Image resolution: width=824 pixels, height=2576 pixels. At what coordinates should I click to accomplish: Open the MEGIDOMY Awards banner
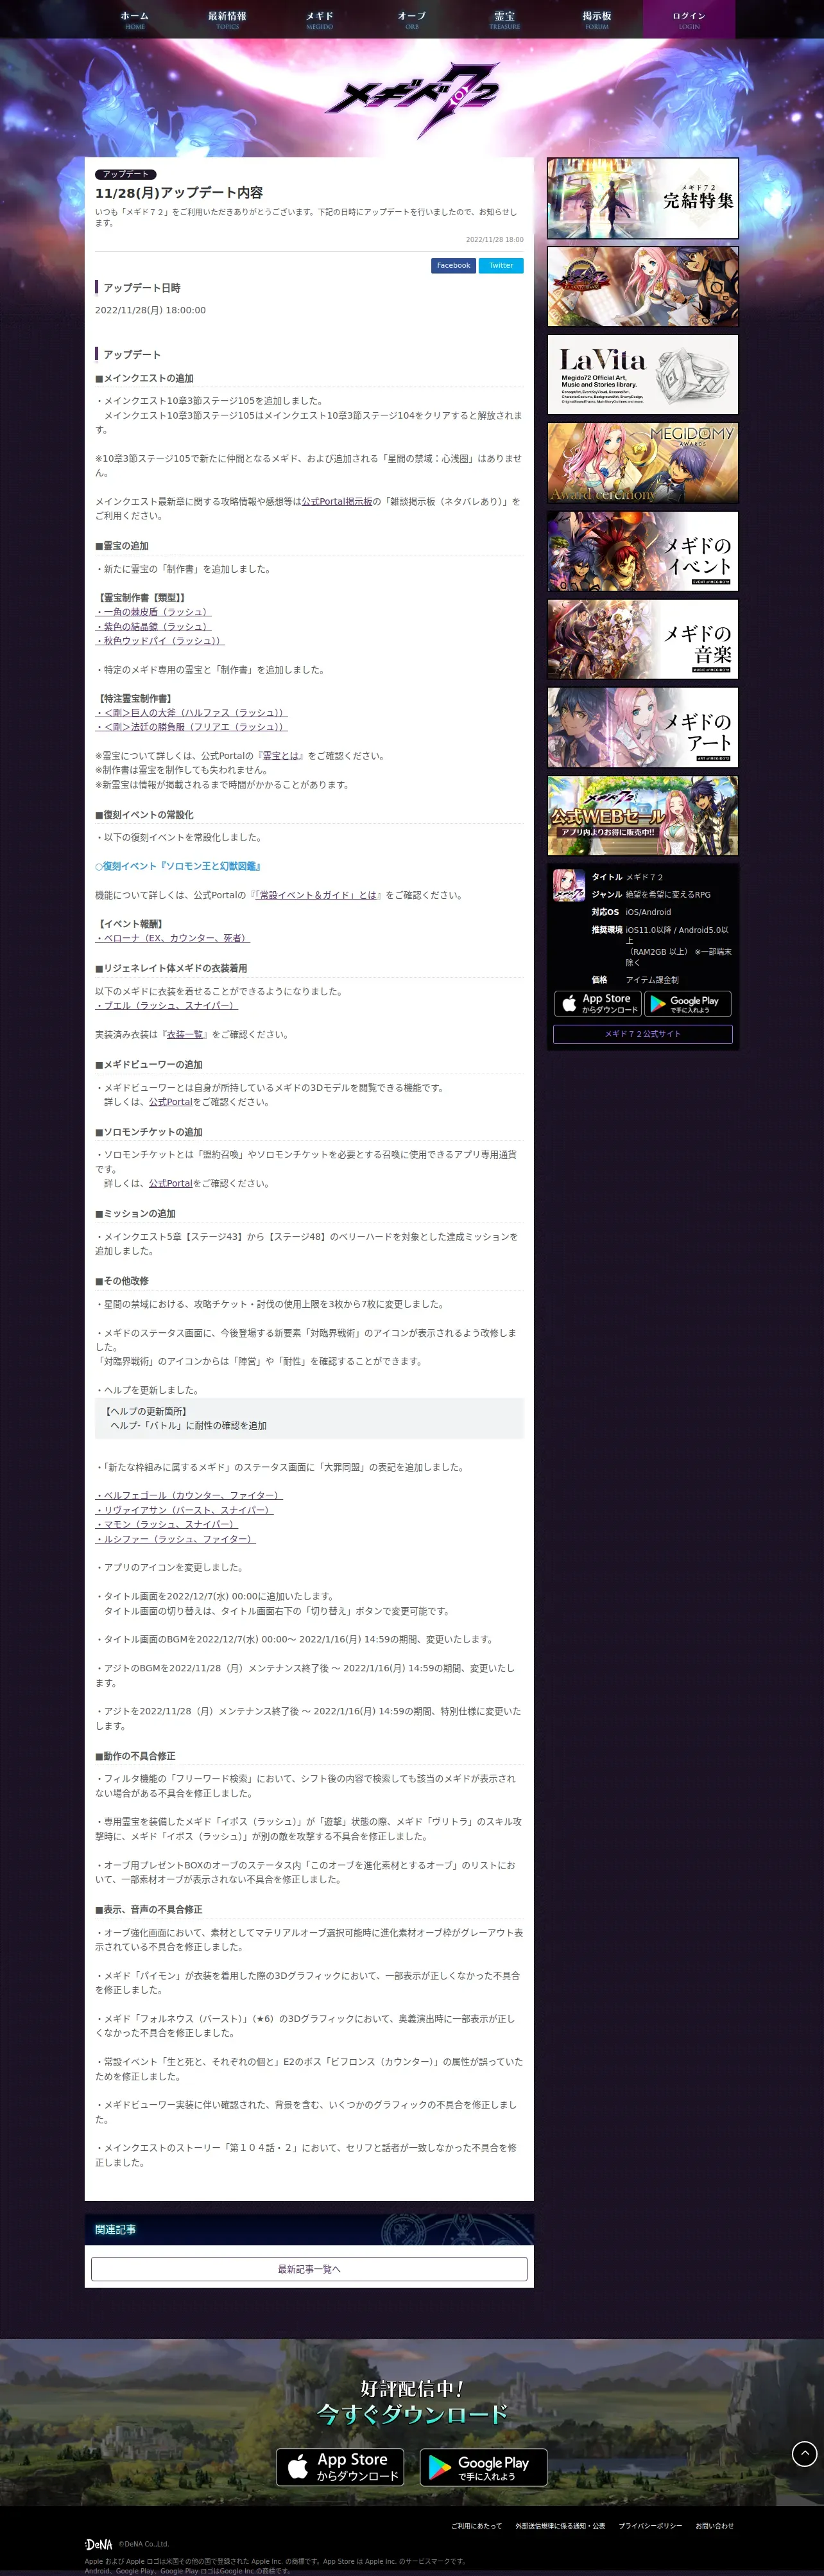643,463
